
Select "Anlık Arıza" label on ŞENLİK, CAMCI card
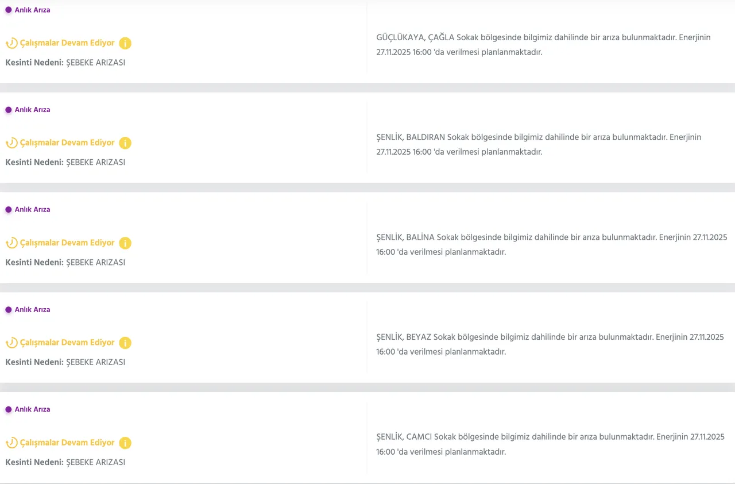32,410
